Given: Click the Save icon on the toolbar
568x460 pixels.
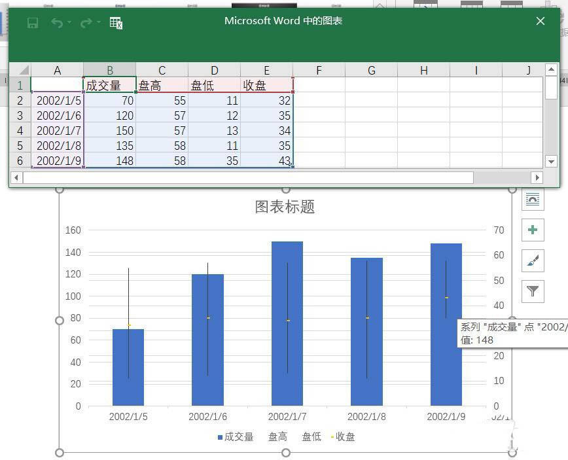Looking at the screenshot, I should coord(33,21).
